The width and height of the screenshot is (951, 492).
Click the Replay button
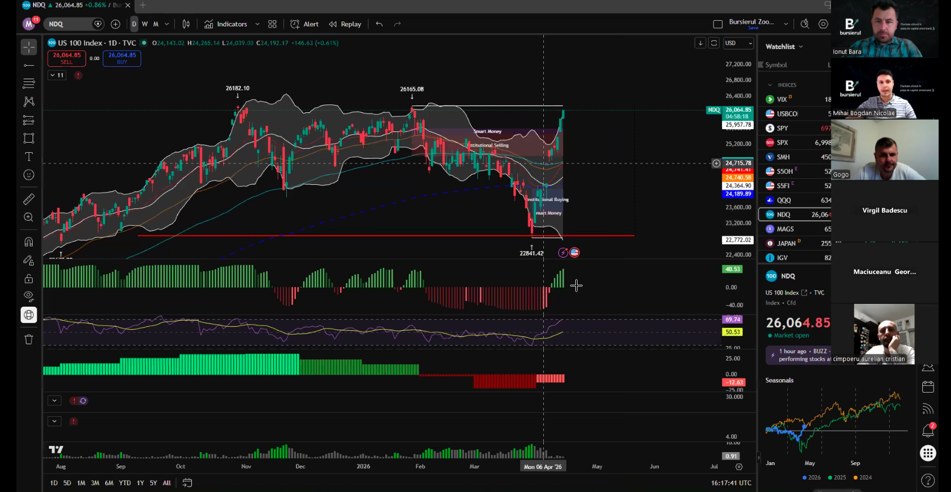[345, 24]
